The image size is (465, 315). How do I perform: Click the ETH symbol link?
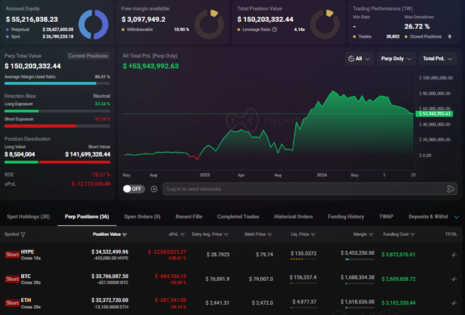[x=26, y=300]
